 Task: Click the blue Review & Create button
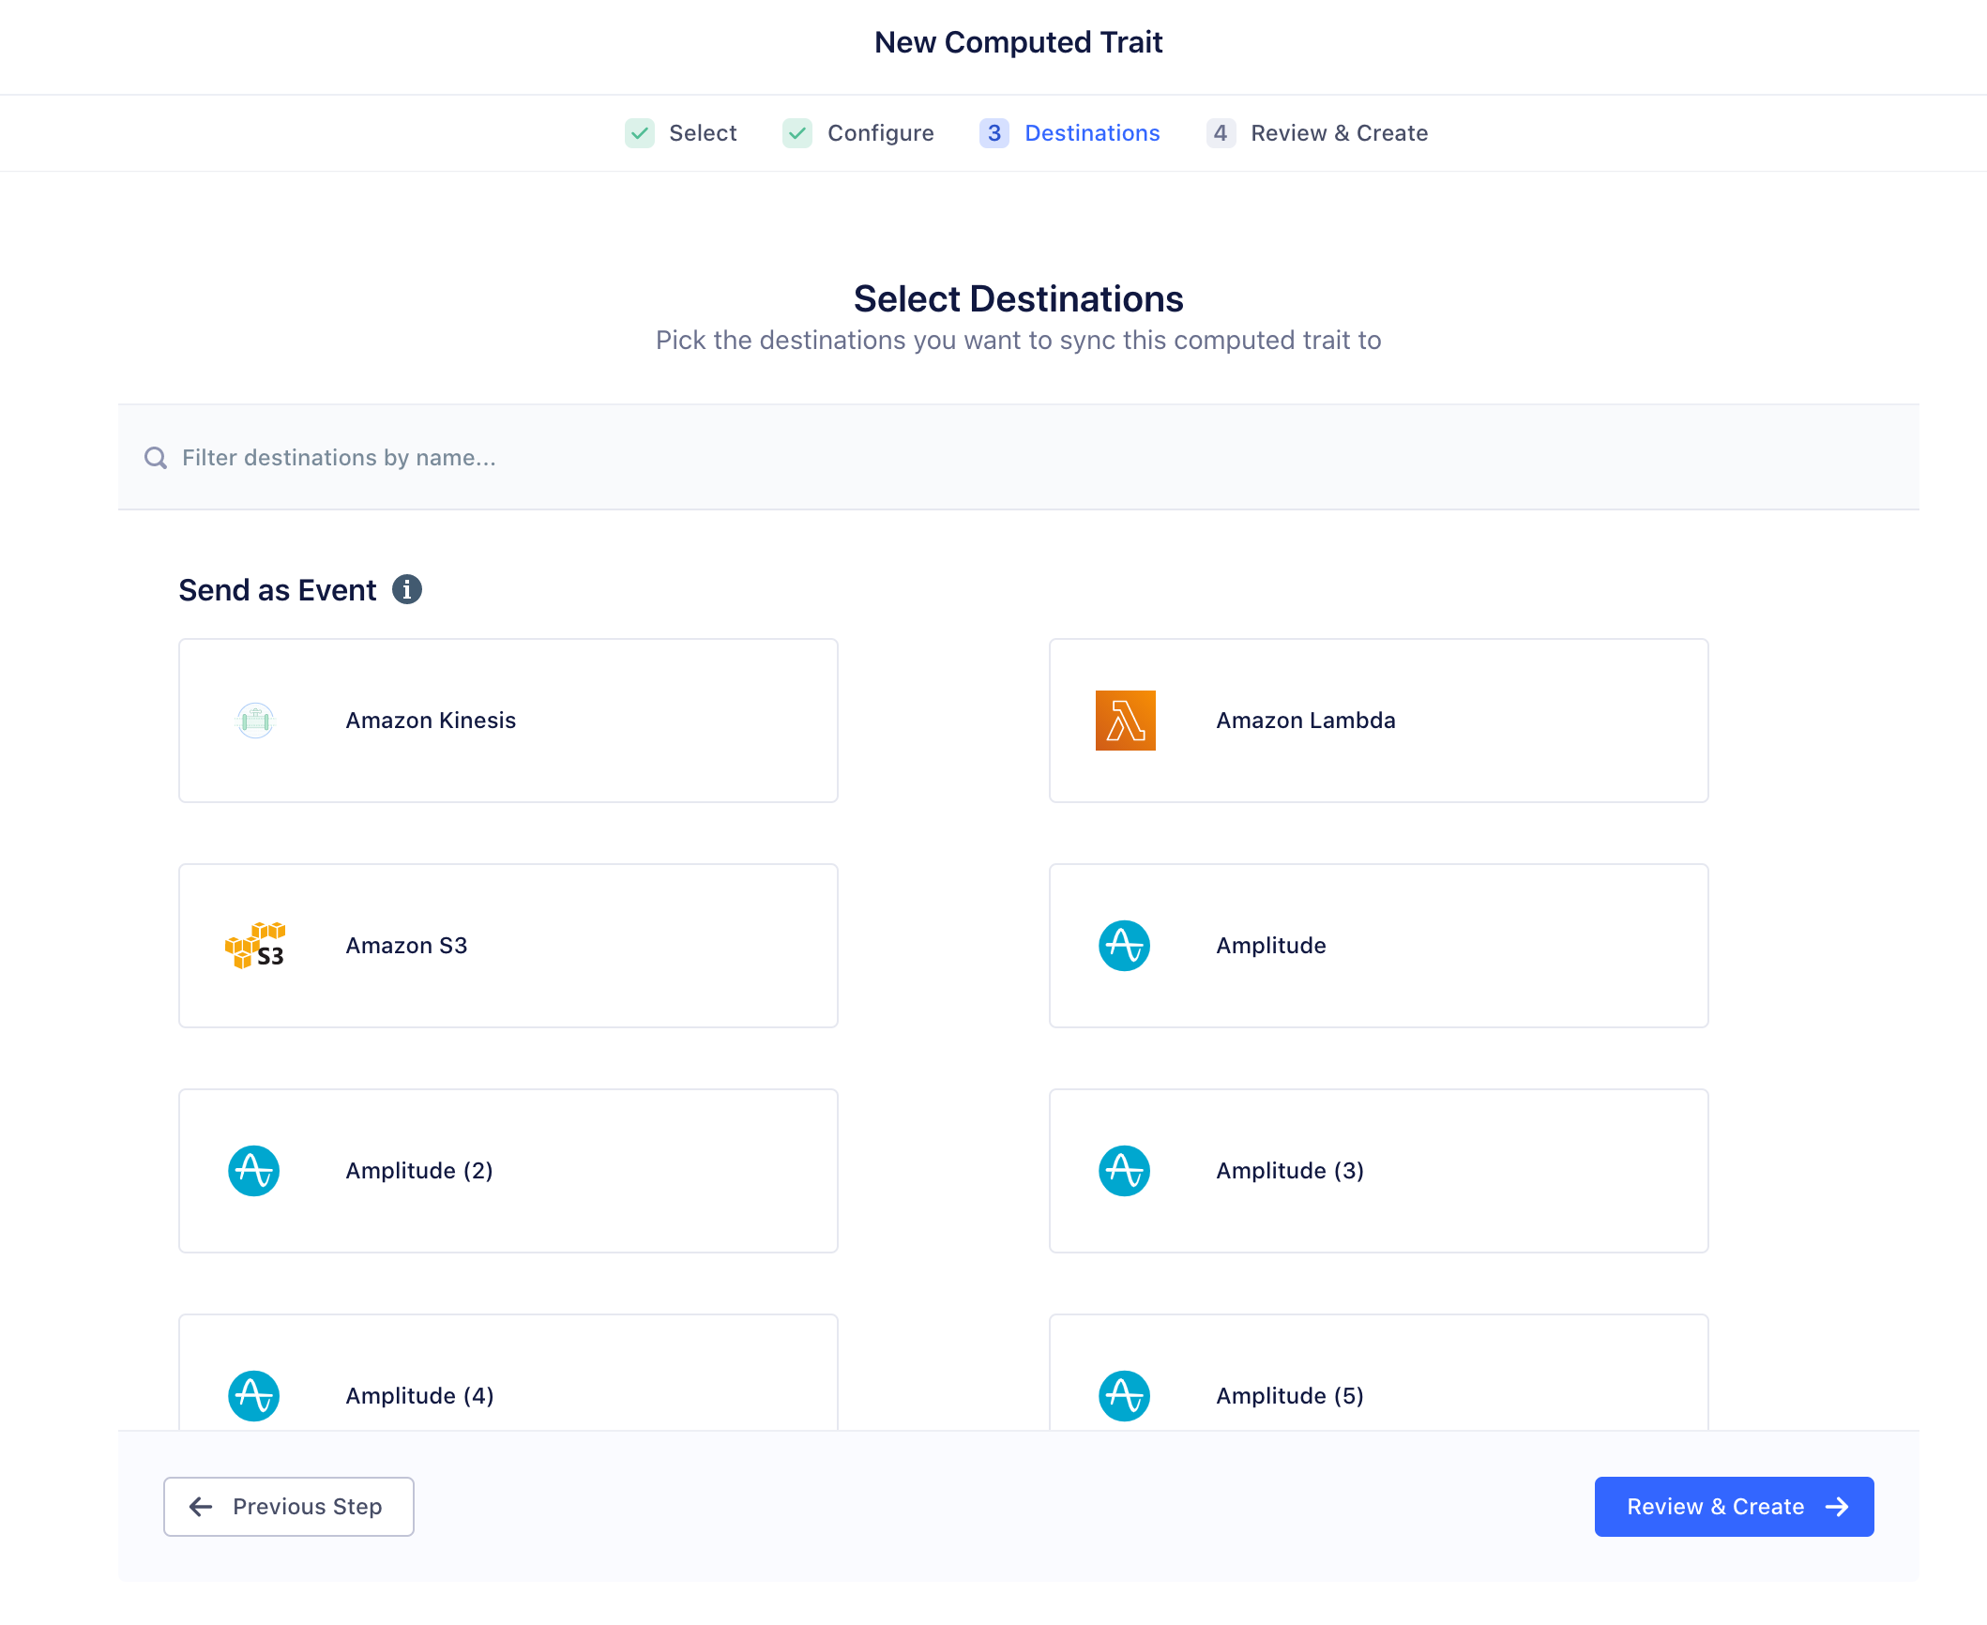pos(1734,1507)
